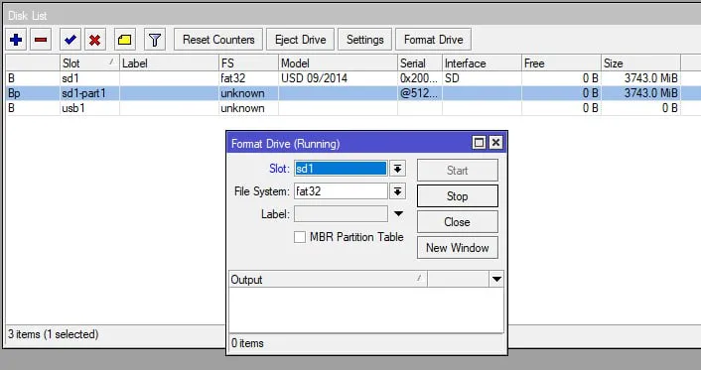Click the Slot input field showing sd1
The height and width of the screenshot is (370, 701).
(x=341, y=169)
